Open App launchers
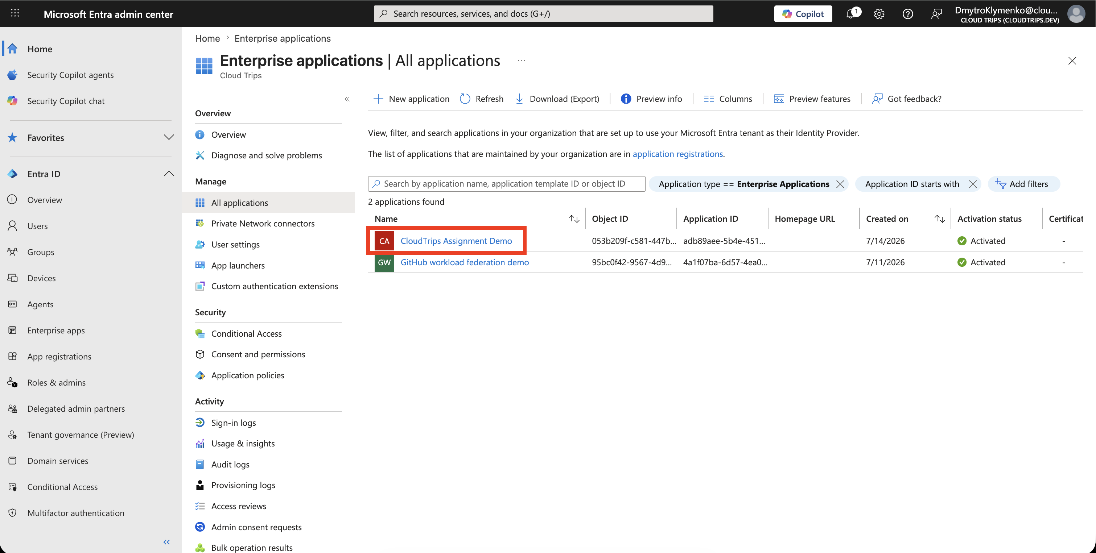This screenshot has height=553, width=1096. point(238,265)
